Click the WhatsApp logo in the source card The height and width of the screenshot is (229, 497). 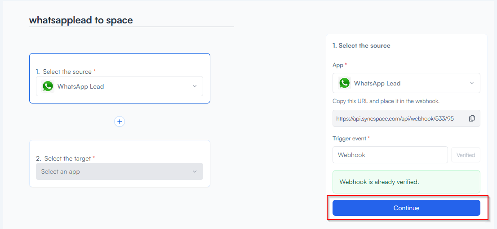(48, 86)
